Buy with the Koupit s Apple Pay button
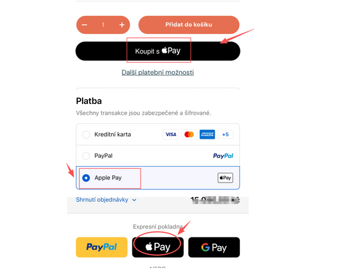The image size is (357, 268). click(158, 51)
